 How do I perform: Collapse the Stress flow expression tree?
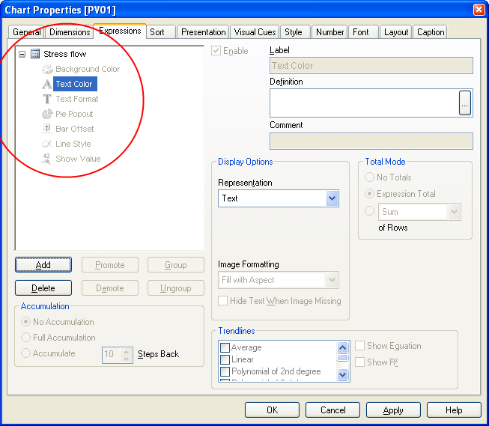click(x=22, y=54)
